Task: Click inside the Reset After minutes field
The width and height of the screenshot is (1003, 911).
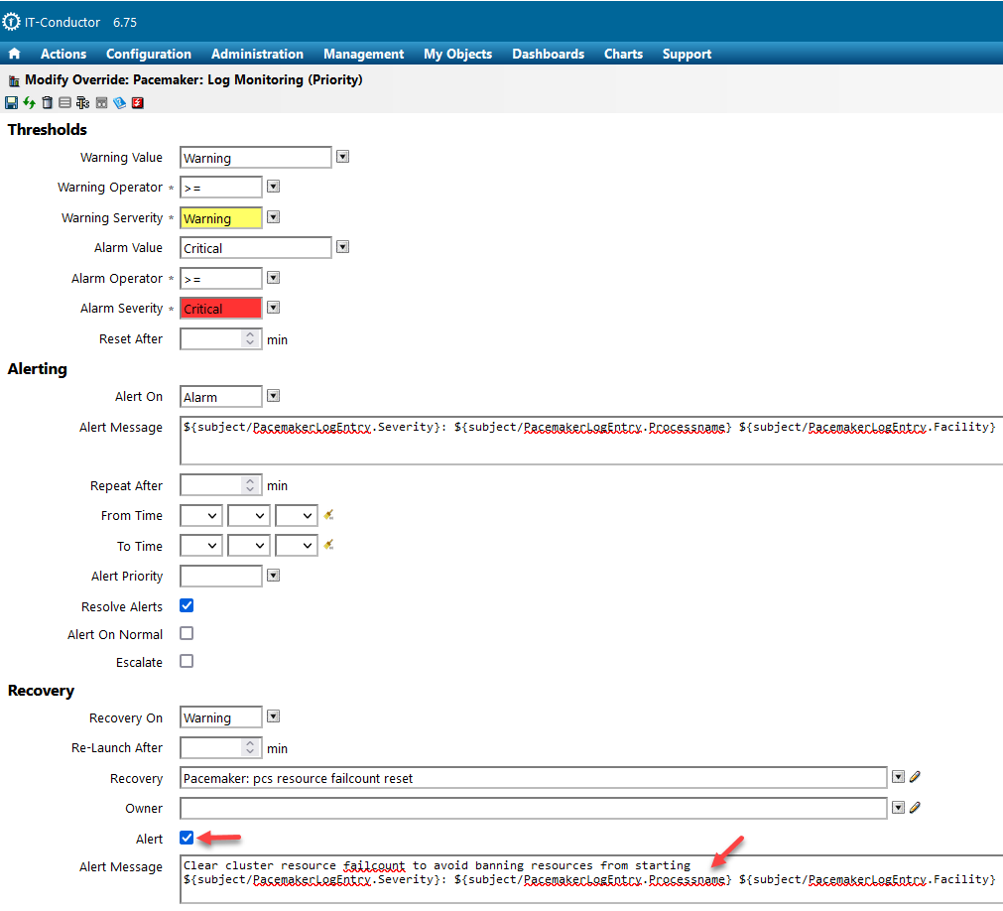Action: click(211, 339)
